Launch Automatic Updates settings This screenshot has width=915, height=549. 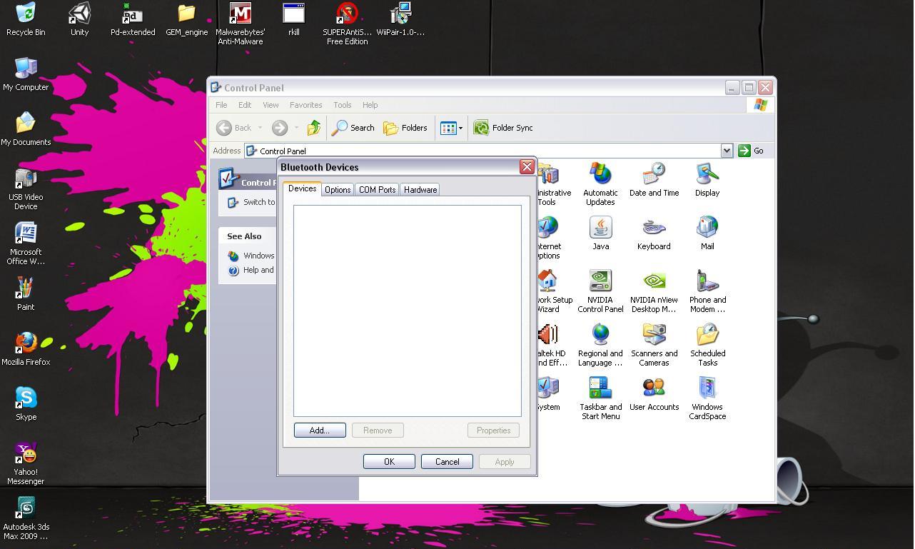pyautogui.click(x=600, y=175)
